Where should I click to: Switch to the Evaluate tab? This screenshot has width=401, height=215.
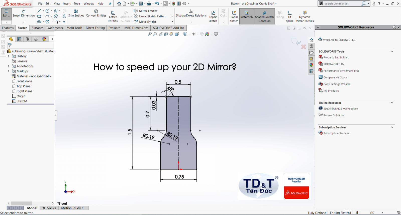(x=114, y=28)
